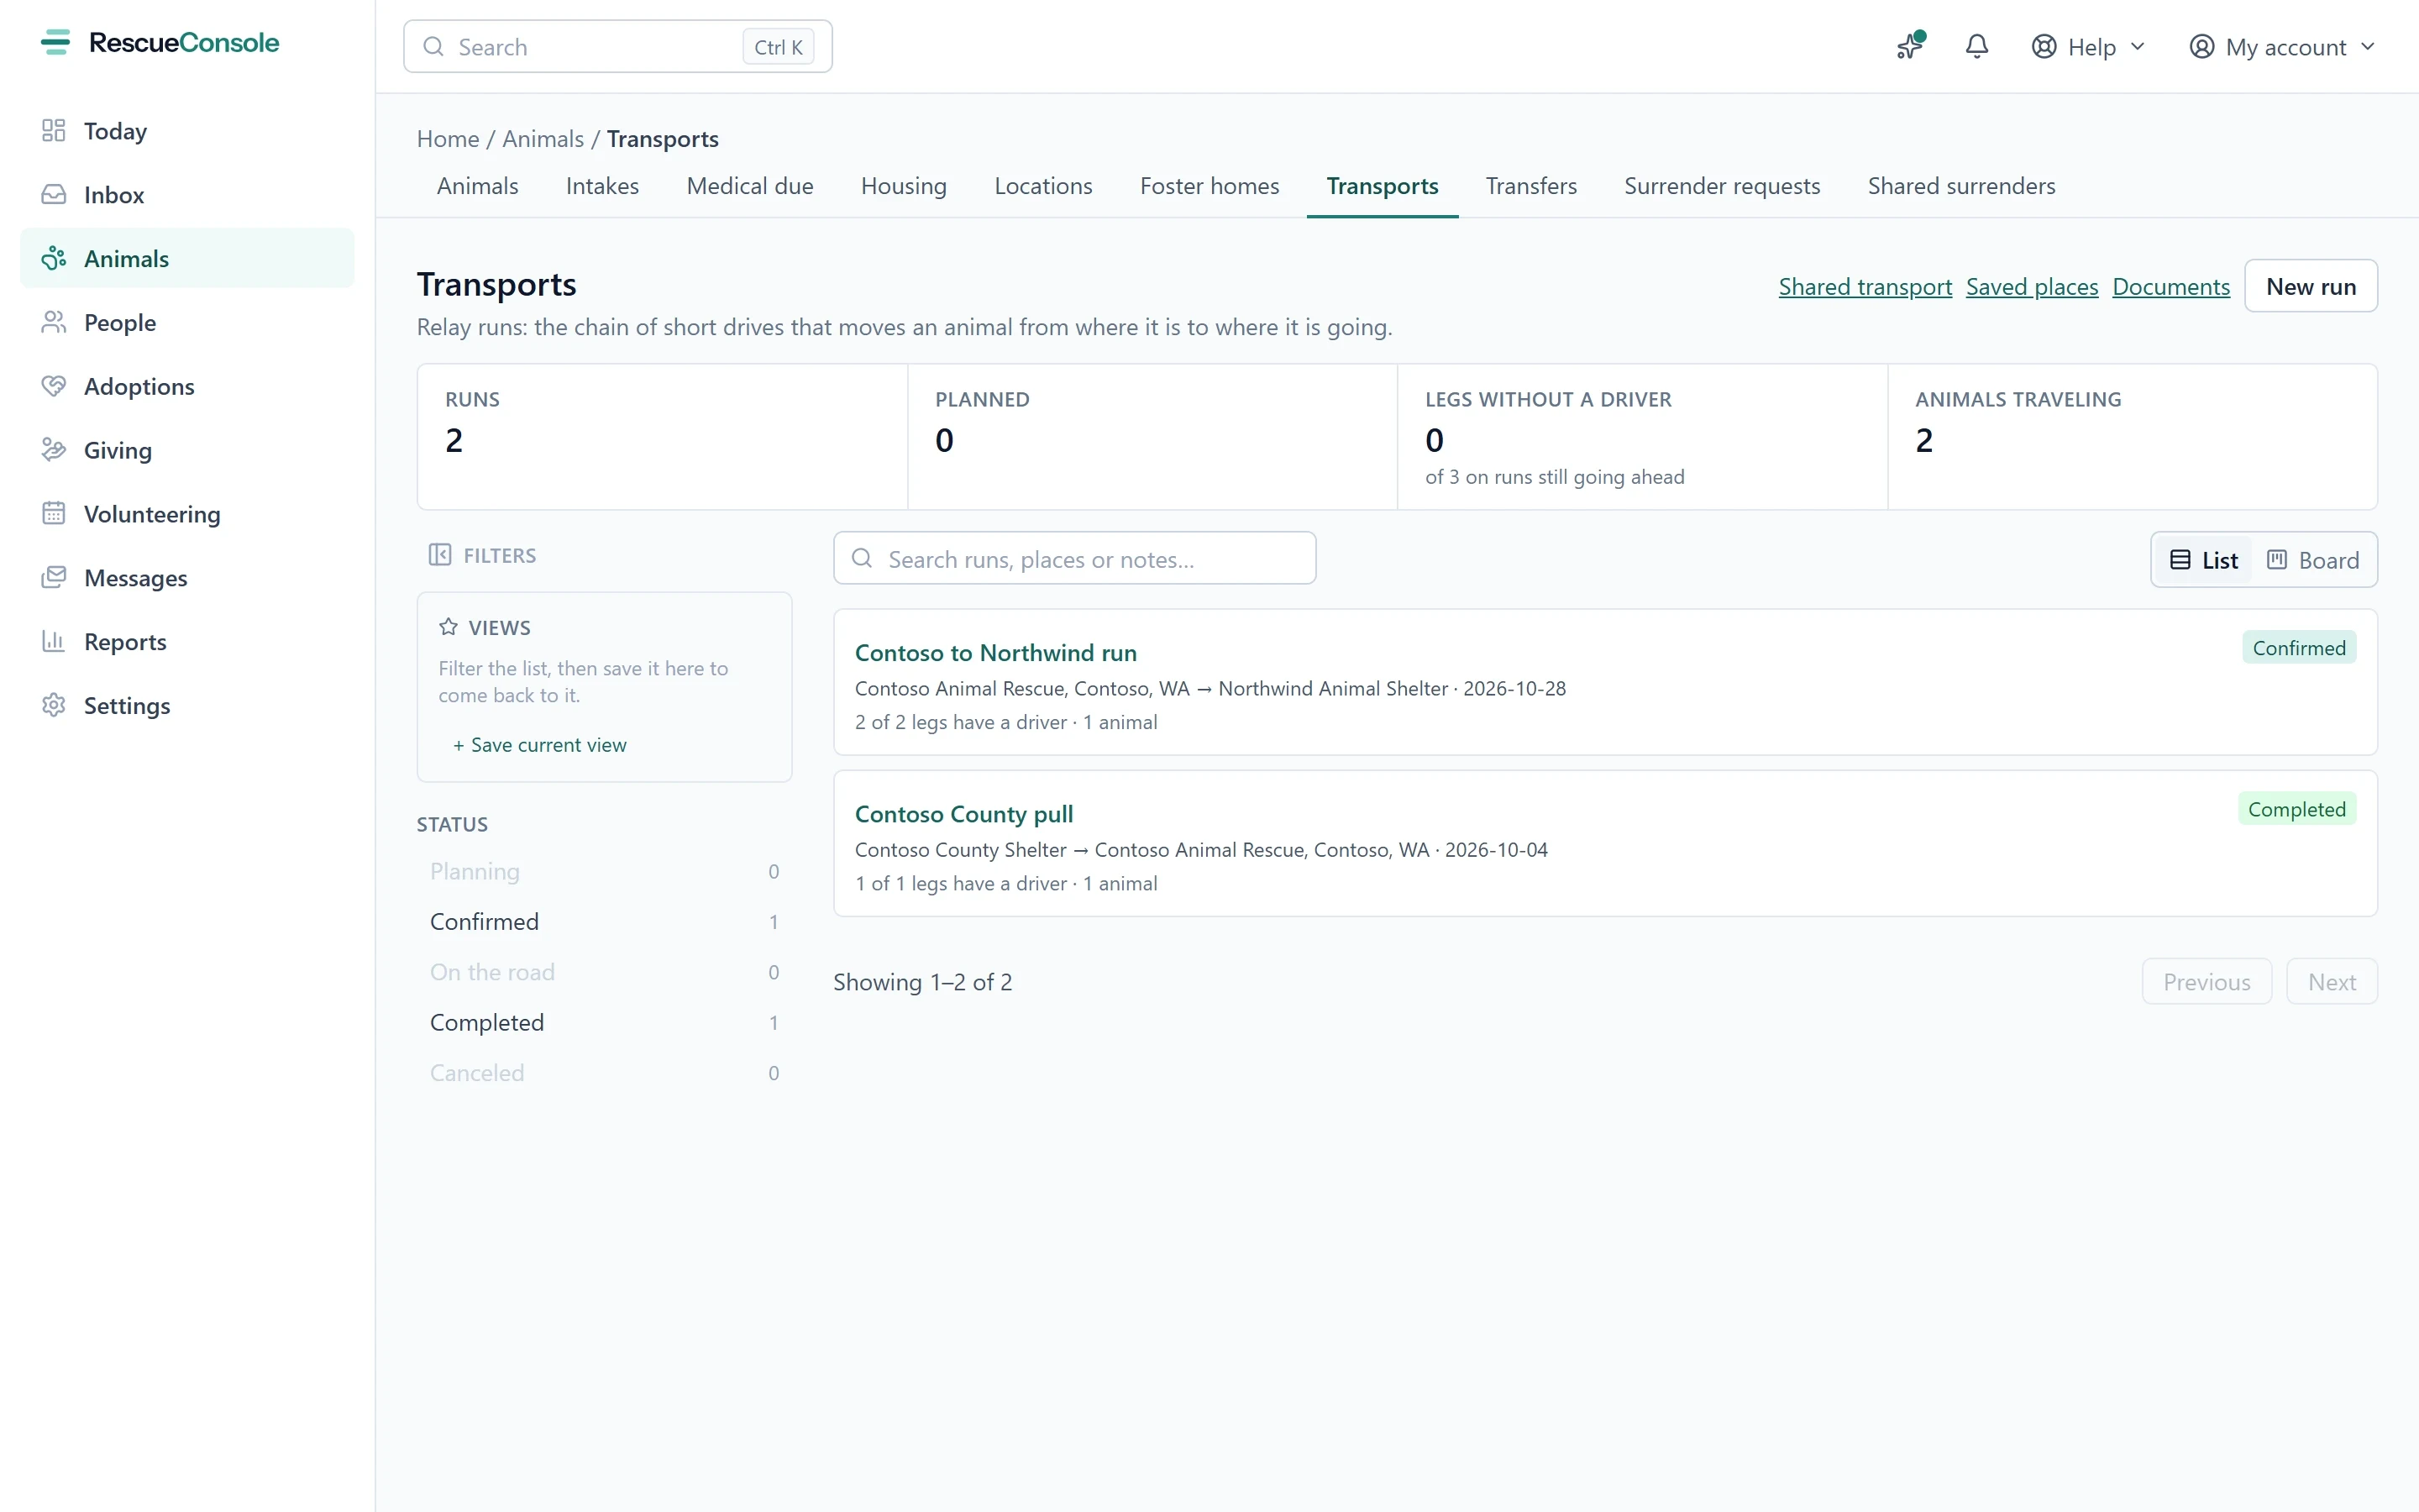2419x1512 pixels.
Task: Select the Animals sidebar item
Action: (187, 259)
